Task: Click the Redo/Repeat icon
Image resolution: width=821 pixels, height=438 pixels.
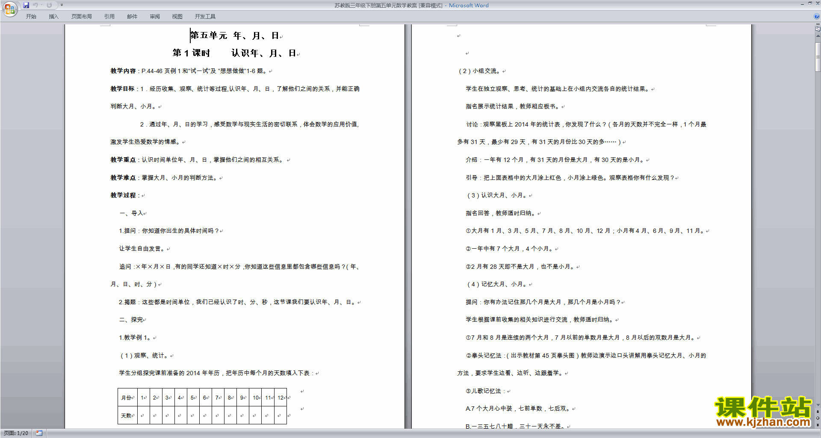Action: 49,5
